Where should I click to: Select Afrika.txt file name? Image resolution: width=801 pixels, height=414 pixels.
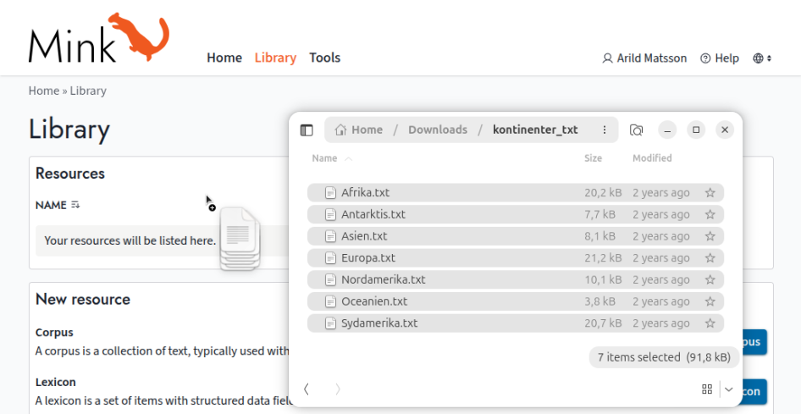[365, 192]
